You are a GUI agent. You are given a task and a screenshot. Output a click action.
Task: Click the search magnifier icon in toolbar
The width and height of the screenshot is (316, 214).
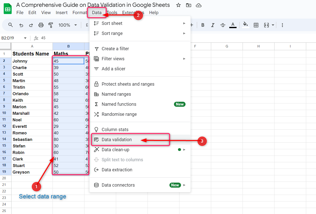pyautogui.click(x=11, y=25)
